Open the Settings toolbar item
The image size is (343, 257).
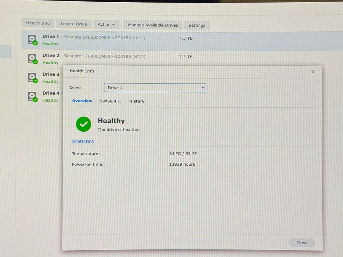pos(197,25)
